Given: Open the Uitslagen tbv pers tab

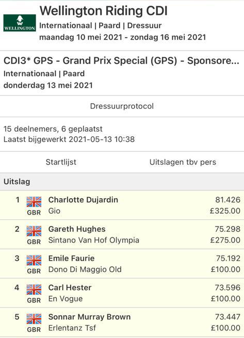Looking at the screenshot, I should click(183, 162).
